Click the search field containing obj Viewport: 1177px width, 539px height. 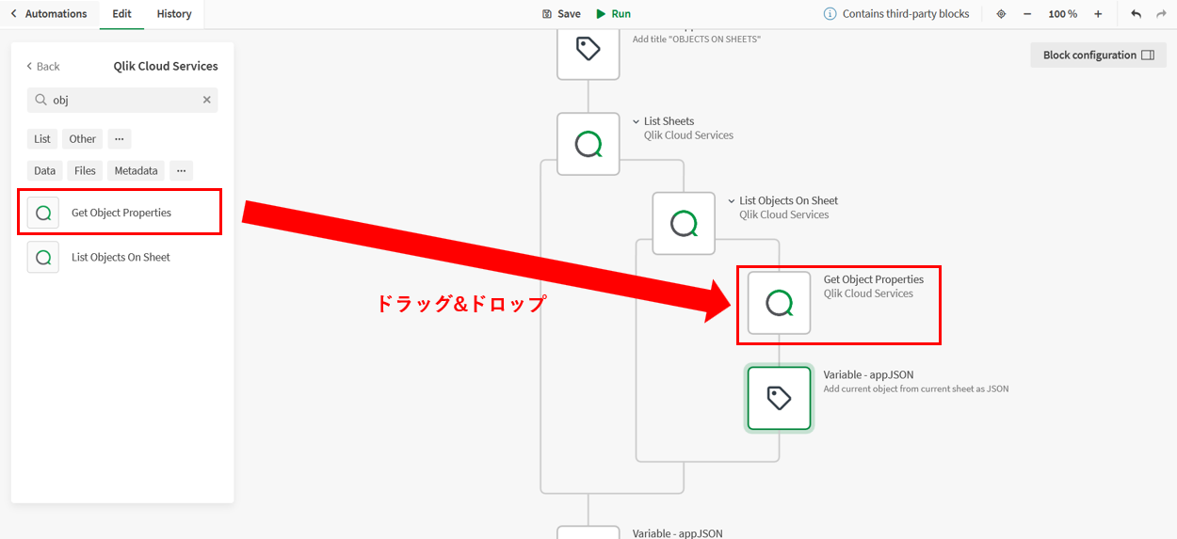122,100
